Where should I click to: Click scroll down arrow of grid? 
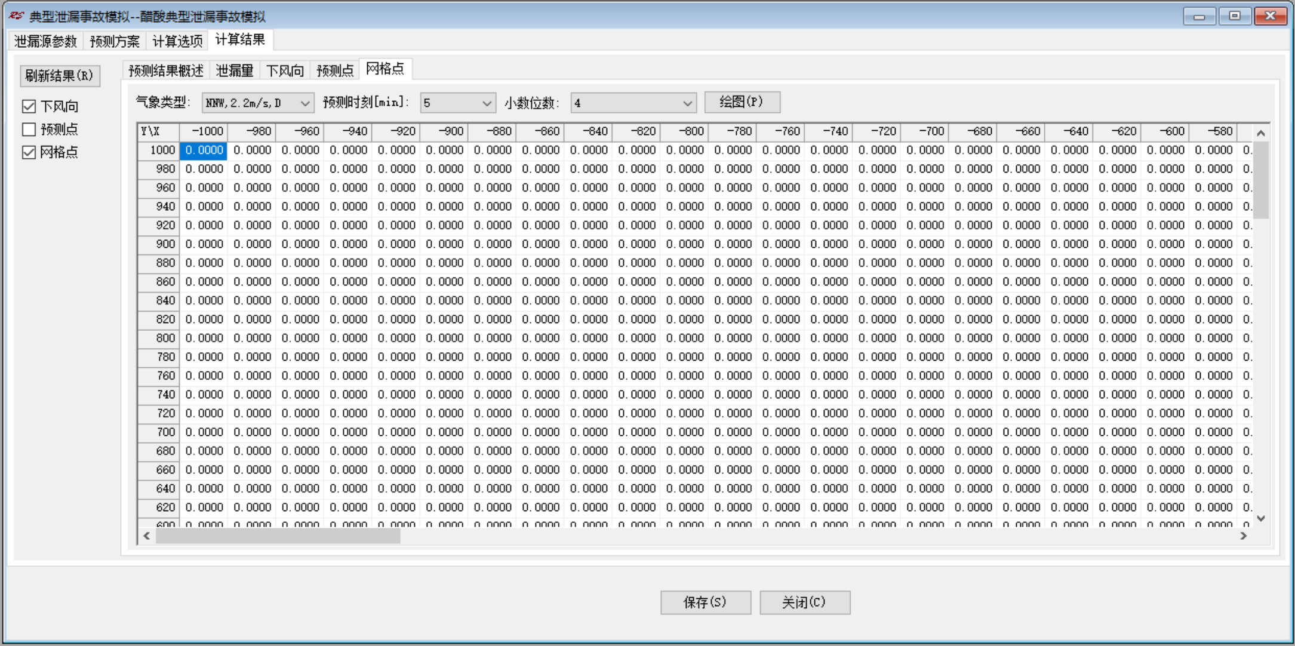point(1260,518)
